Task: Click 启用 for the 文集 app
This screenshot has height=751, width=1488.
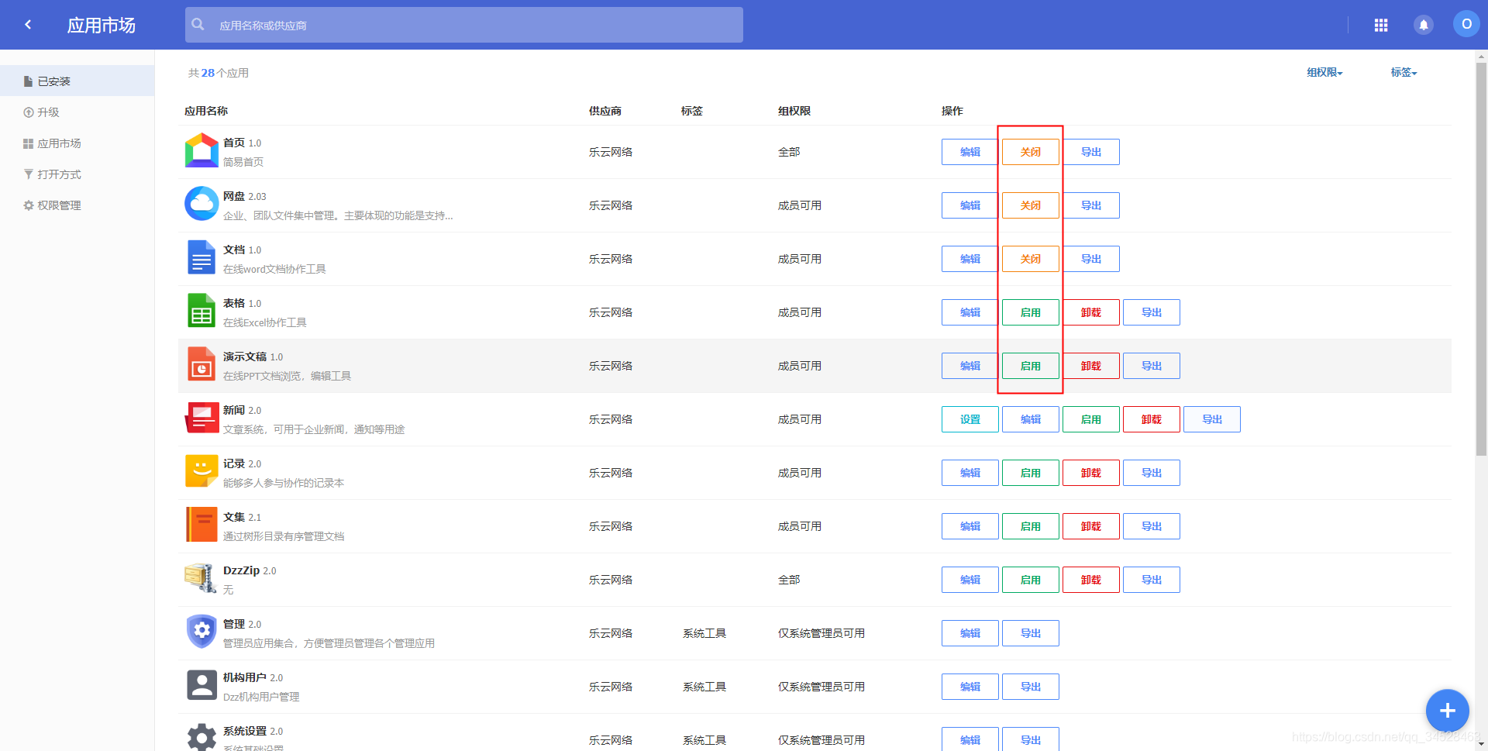Action: coord(1030,526)
